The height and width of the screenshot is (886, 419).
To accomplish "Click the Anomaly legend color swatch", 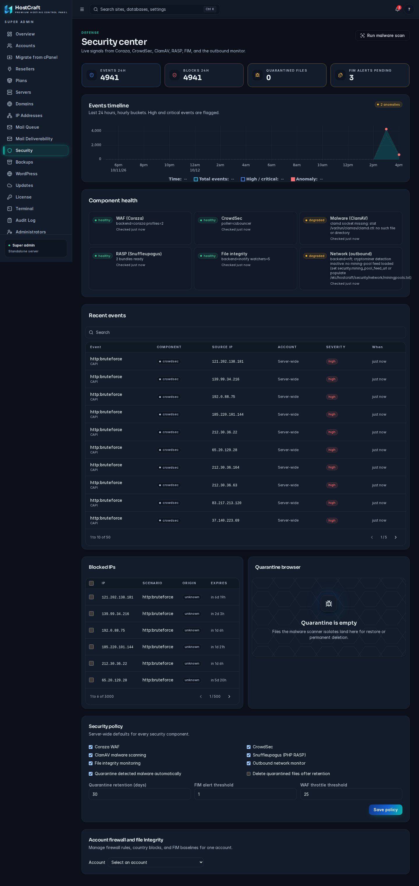I will [x=293, y=179].
